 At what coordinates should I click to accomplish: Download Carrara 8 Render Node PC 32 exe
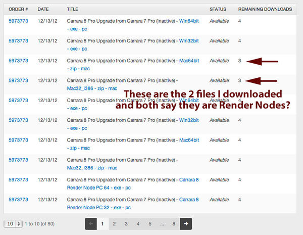click(x=99, y=208)
